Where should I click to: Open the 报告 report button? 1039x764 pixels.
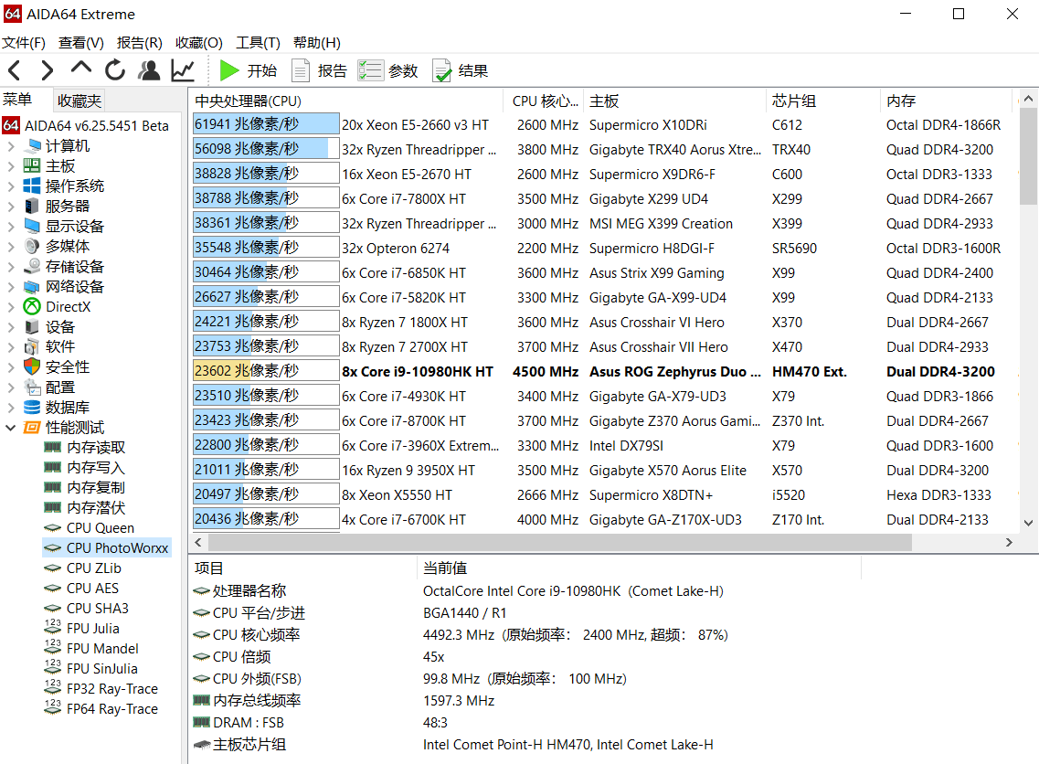tap(320, 70)
